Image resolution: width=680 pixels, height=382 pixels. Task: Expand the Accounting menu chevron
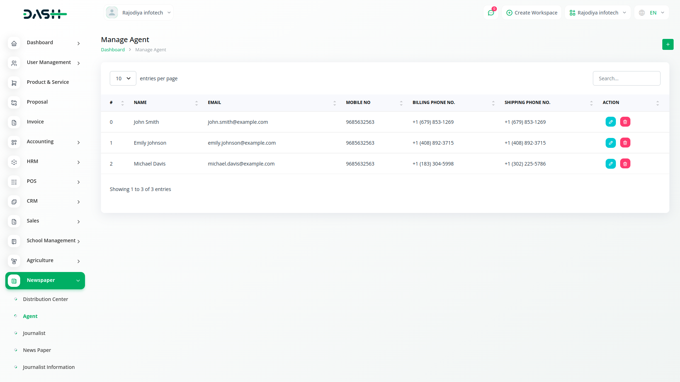[x=79, y=142]
